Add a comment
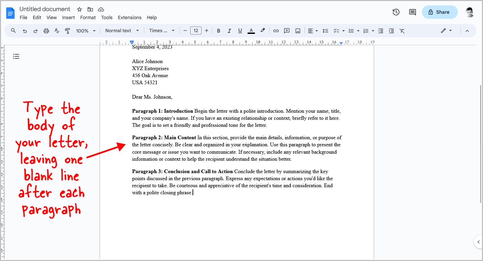This screenshot has width=483, height=261. click(287, 31)
